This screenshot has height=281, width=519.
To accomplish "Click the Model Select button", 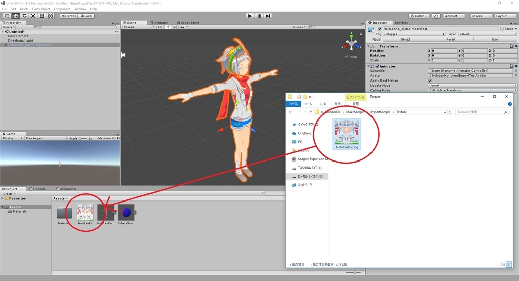I will point(405,39).
